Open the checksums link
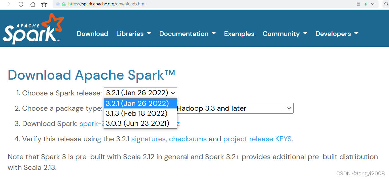 [188, 139]
